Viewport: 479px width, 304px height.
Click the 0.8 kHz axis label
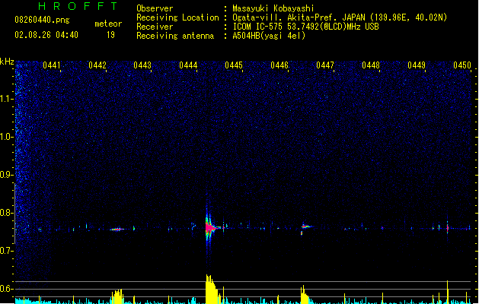click(x=6, y=213)
